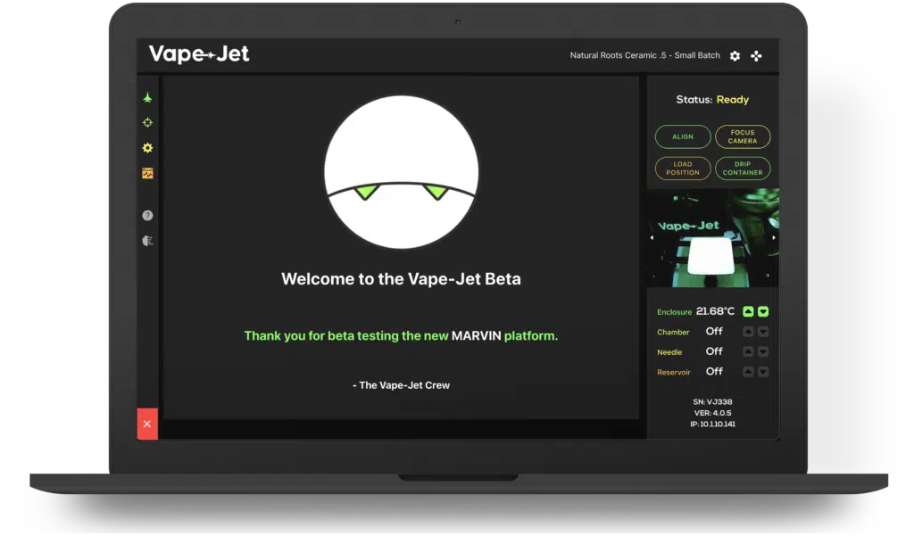Click Reservoir temperature down arrow

pos(763,372)
